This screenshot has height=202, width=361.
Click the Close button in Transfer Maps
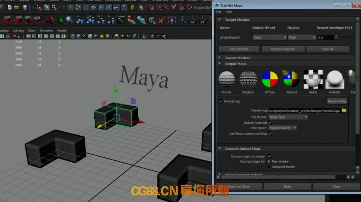coord(336,186)
